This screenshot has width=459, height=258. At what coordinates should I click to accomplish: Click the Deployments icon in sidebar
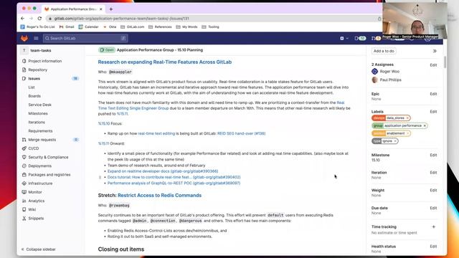[24, 166]
